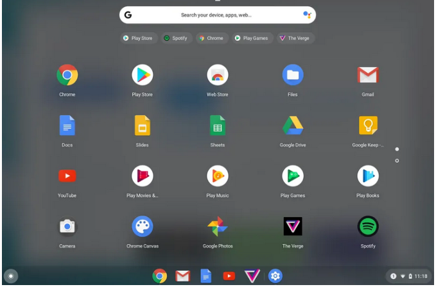Launch YouTube from the app grid
This screenshot has width=436, height=287.
(x=67, y=176)
